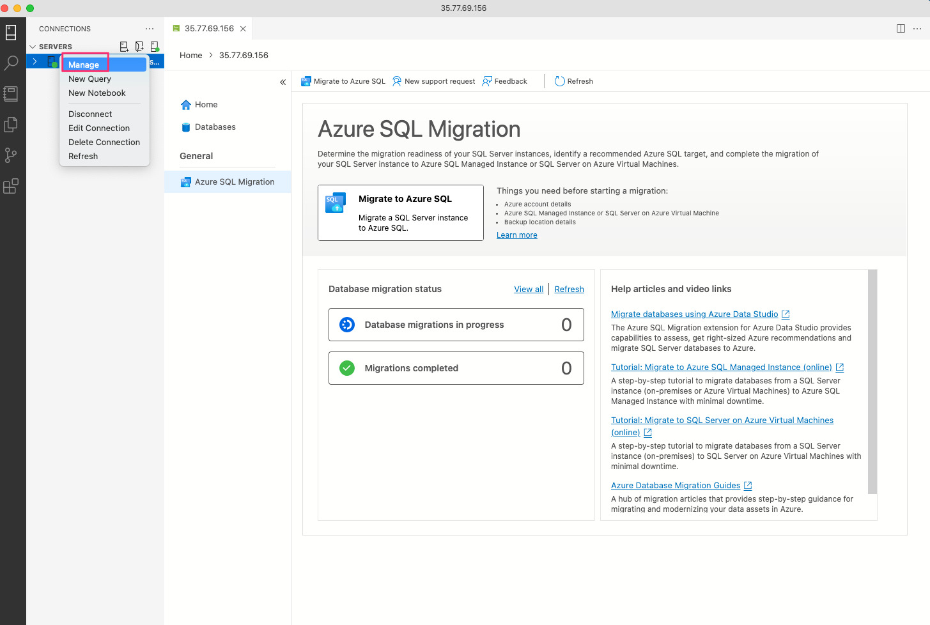
Task: Refresh the migration dashboard using the Refresh icon
Action: [573, 81]
